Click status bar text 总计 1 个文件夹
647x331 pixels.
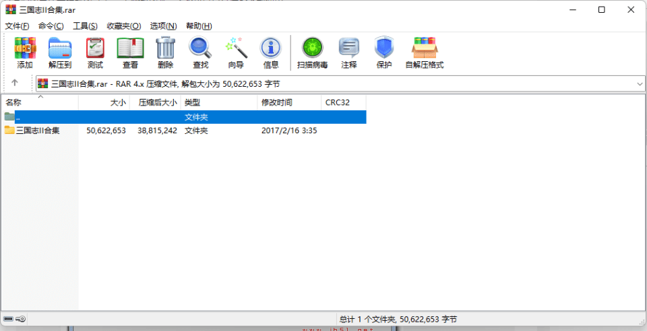point(369,319)
